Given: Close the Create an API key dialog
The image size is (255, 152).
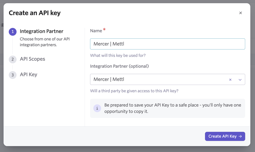Looking at the screenshot, I should [x=241, y=13].
